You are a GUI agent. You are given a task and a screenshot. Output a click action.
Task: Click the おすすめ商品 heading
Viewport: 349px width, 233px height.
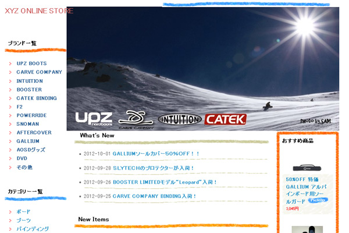[298, 141]
